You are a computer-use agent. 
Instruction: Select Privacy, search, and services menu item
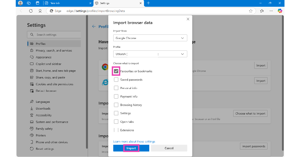(x=54, y=50)
